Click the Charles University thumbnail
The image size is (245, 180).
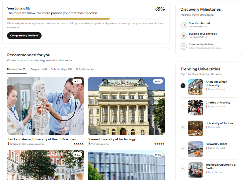[x=196, y=108]
